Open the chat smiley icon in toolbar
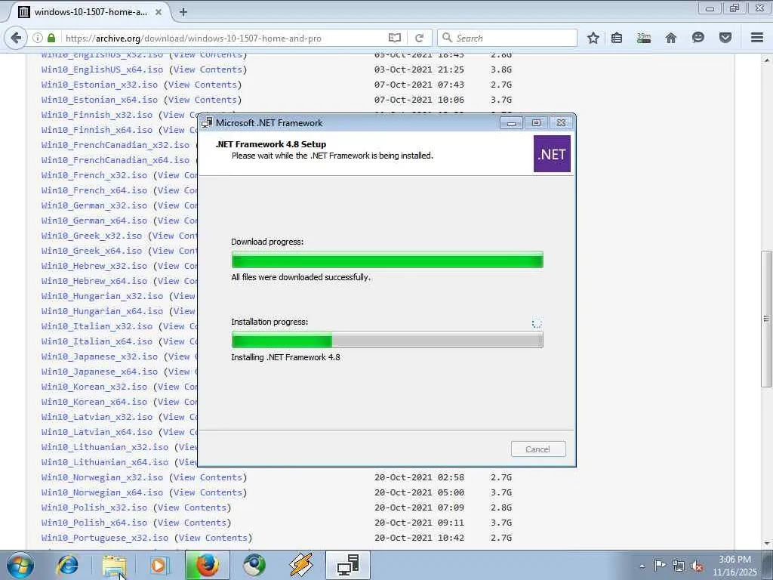 click(x=698, y=38)
